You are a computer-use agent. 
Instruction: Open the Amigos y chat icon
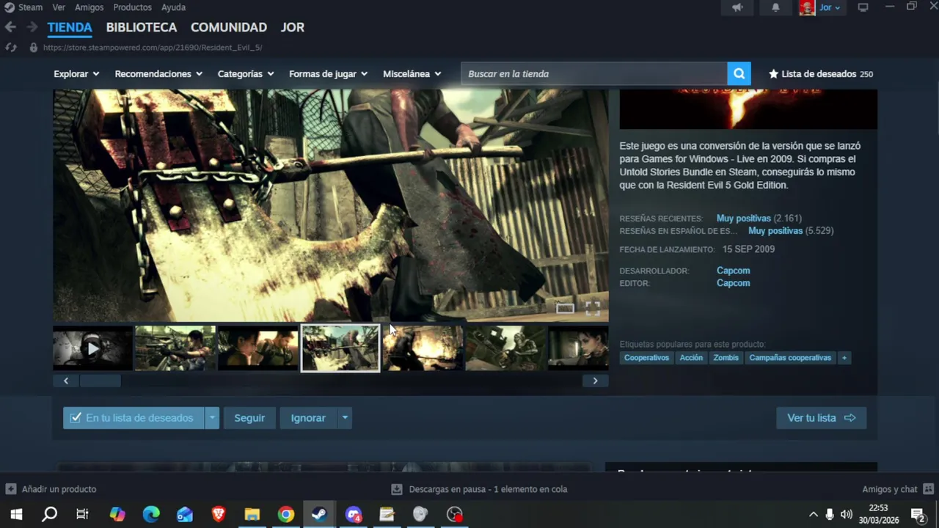[x=928, y=489]
